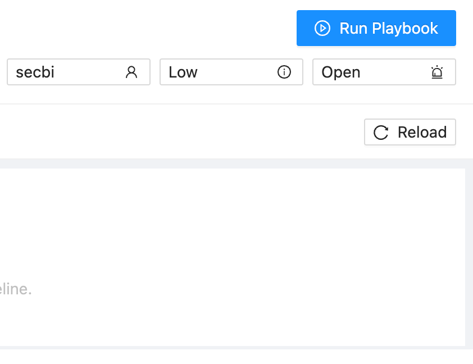
Task: Expand the owner field showing secbi
Action: coord(79,72)
